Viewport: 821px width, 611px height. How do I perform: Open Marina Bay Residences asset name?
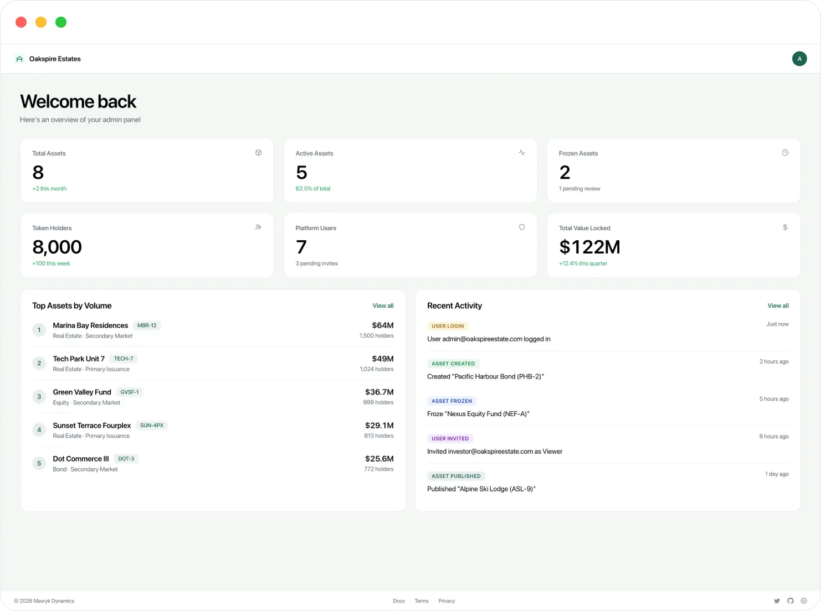[90, 325]
